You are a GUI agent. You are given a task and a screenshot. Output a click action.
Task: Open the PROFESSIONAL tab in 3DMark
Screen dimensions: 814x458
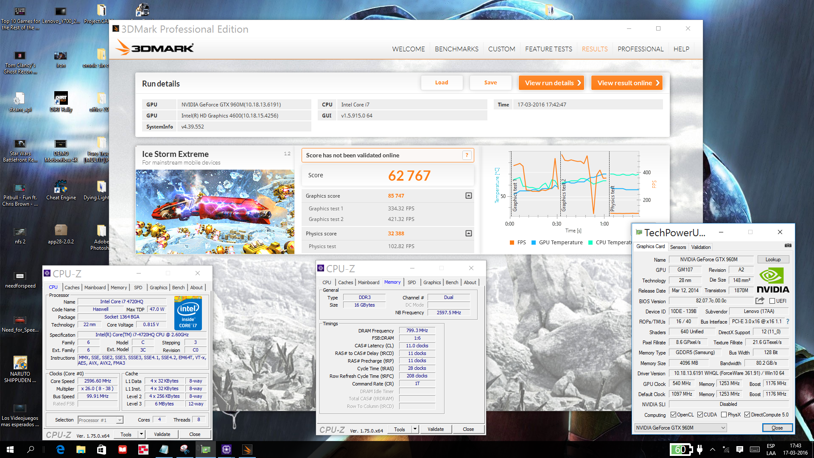(641, 49)
